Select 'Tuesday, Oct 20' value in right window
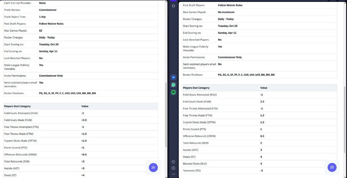 228,26
